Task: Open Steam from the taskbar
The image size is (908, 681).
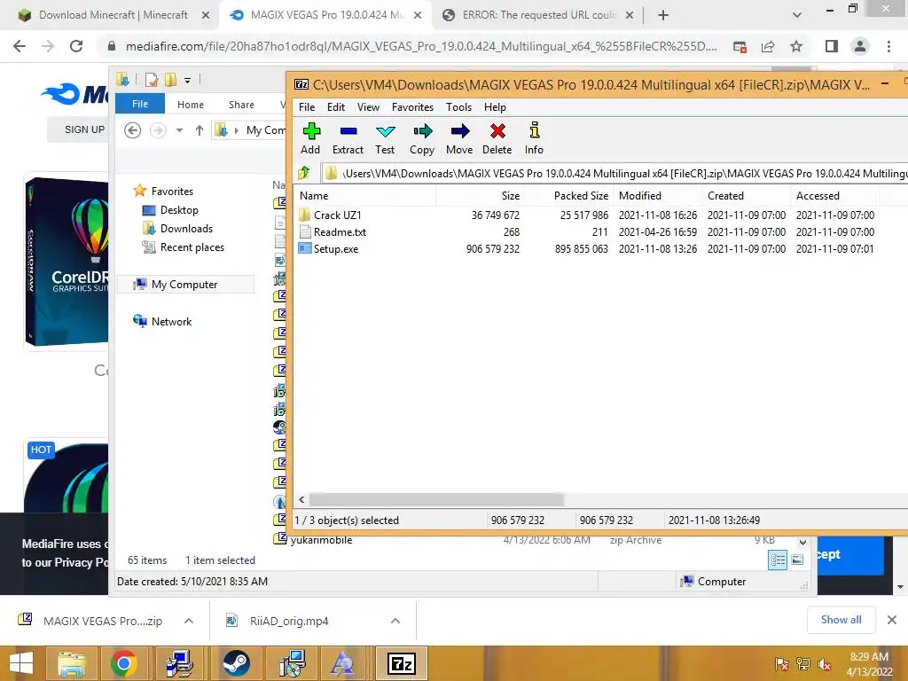Action: (x=235, y=663)
